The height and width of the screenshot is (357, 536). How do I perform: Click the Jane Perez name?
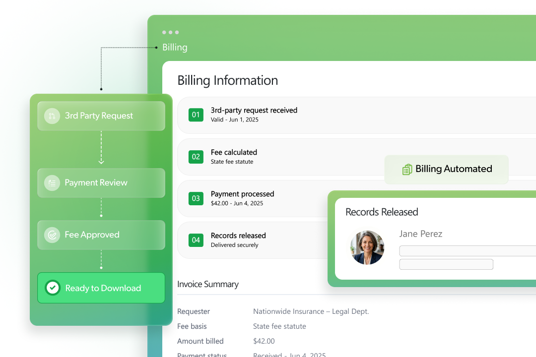tap(421, 234)
